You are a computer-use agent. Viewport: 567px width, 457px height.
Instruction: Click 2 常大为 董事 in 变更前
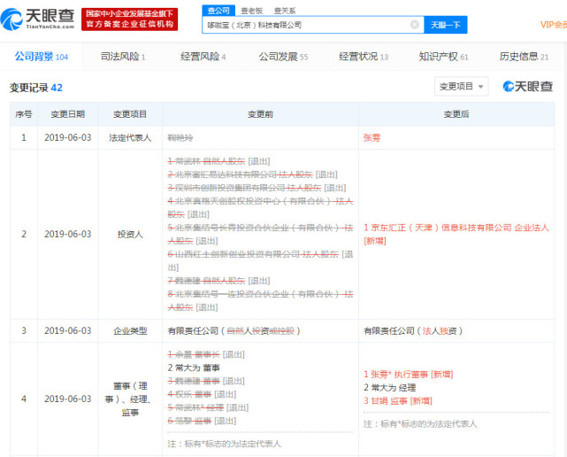click(x=194, y=368)
